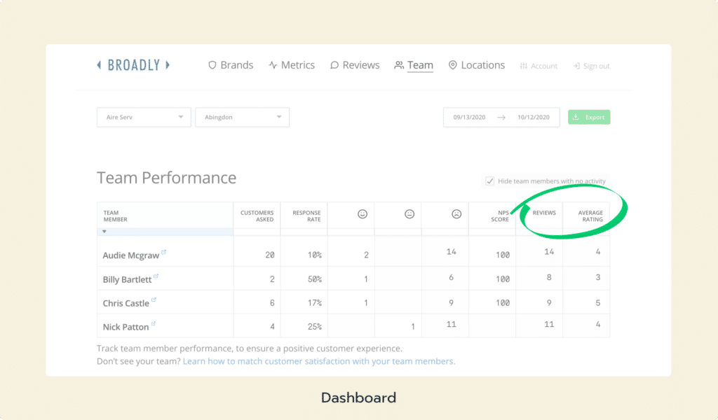
Task: Sort by Reviews column header
Action: [544, 213]
